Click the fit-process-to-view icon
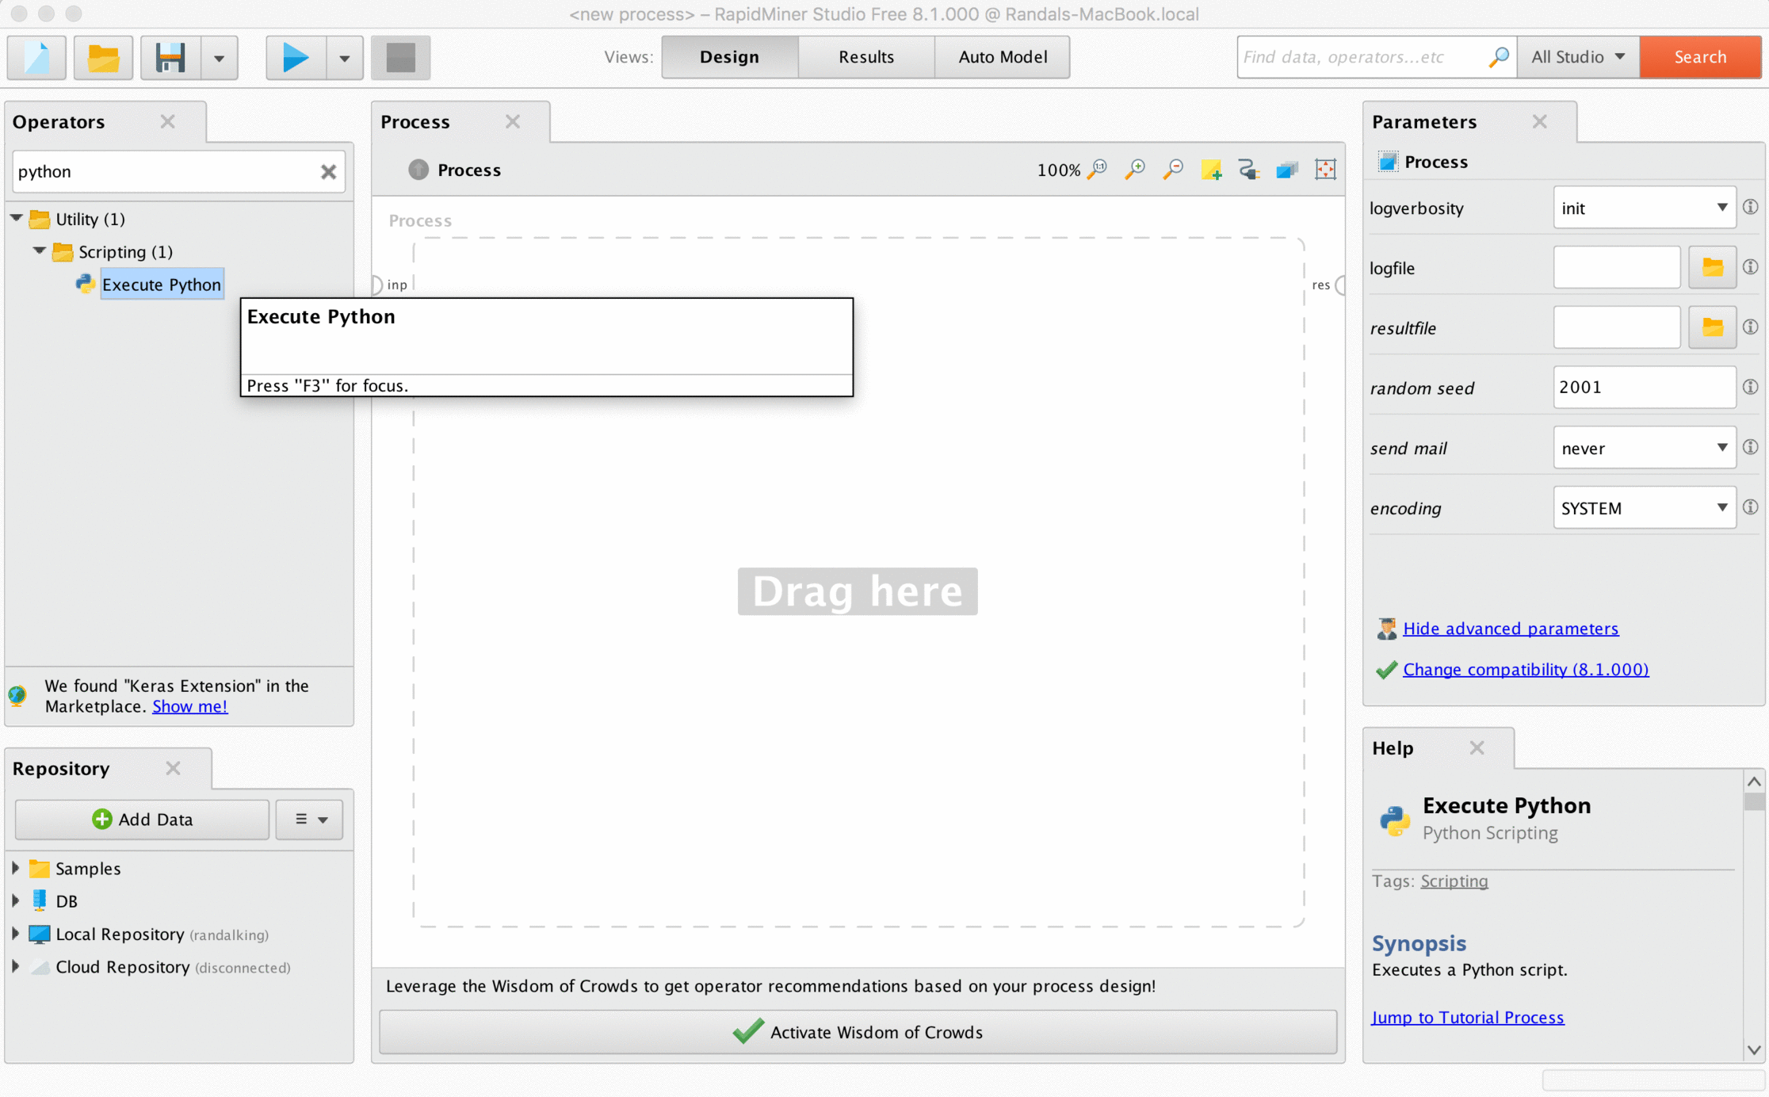 pyautogui.click(x=1325, y=169)
